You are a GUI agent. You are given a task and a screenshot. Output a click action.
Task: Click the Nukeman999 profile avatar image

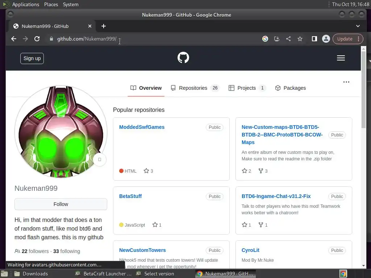coord(61,131)
